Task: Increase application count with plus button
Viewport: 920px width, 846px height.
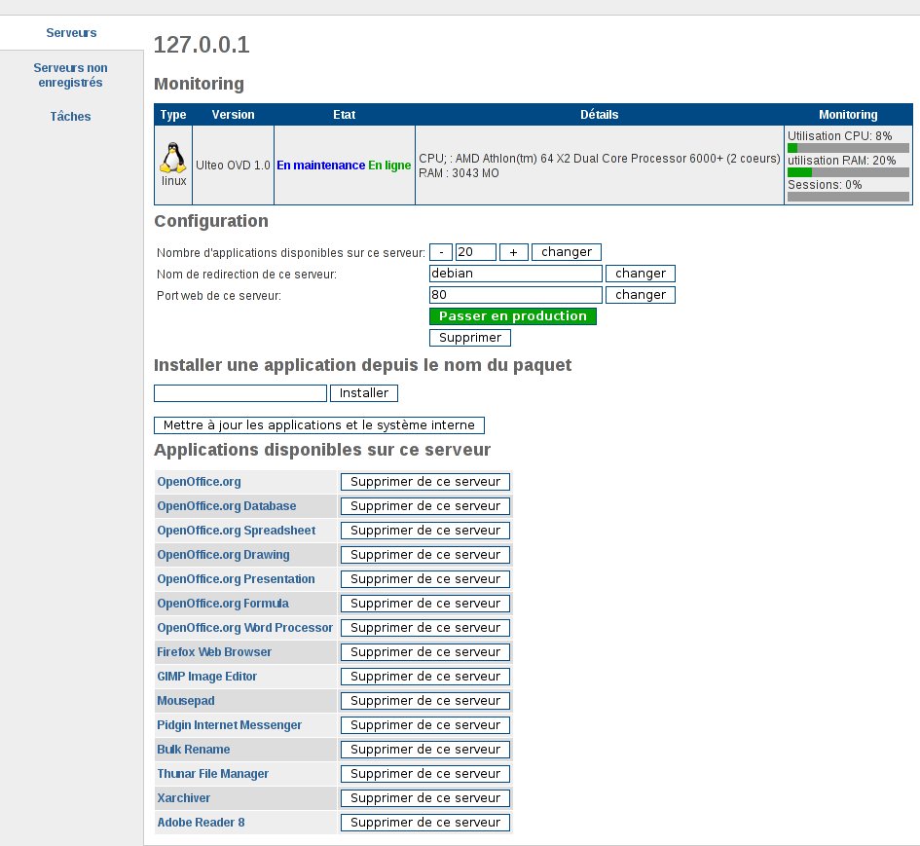Action: [x=513, y=252]
